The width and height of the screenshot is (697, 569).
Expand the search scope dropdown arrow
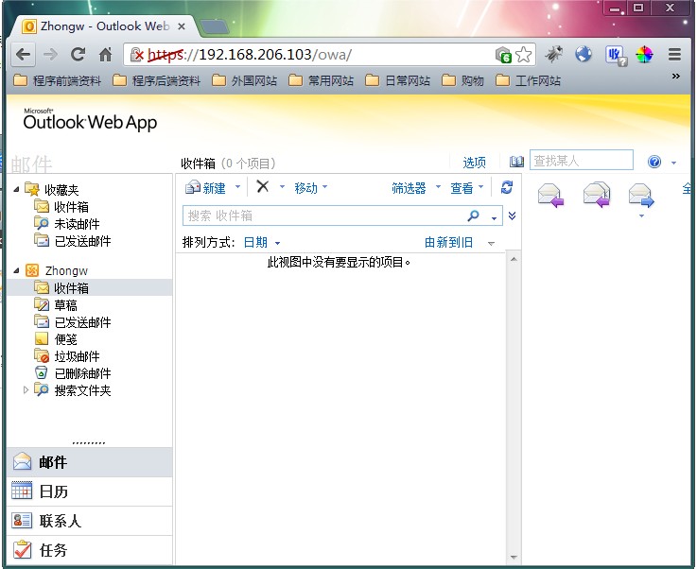click(x=494, y=217)
